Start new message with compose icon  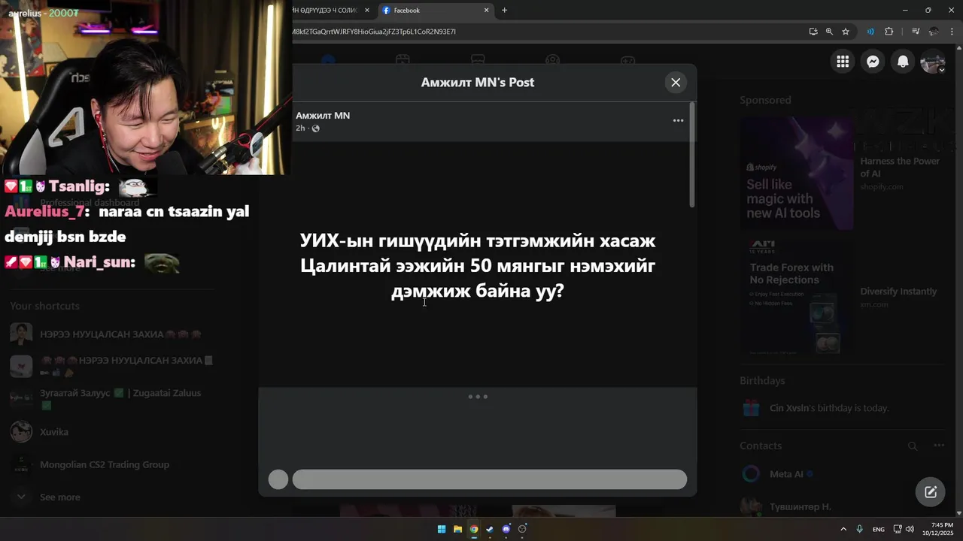(931, 492)
